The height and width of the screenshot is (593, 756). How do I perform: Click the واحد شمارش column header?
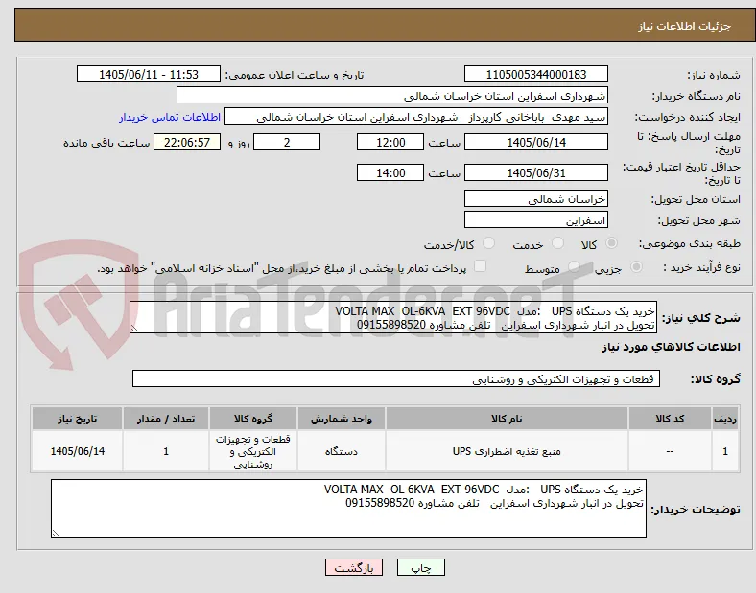tap(342, 419)
